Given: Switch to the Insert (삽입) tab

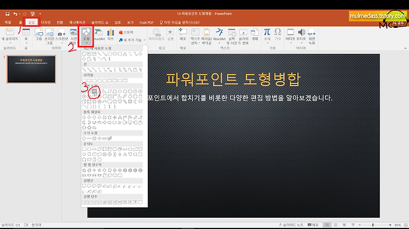Looking at the screenshot, I should [x=32, y=22].
